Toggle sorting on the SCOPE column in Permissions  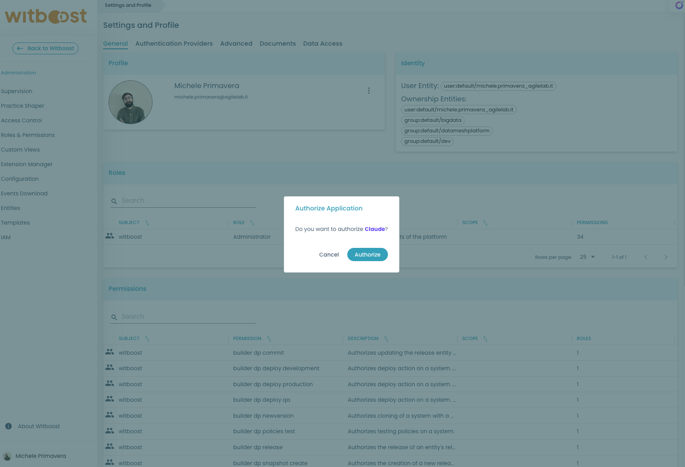click(x=485, y=339)
